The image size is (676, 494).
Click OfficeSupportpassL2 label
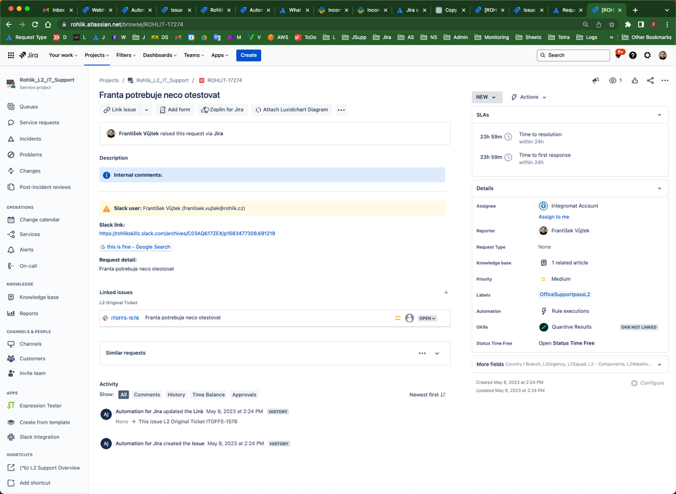(565, 295)
